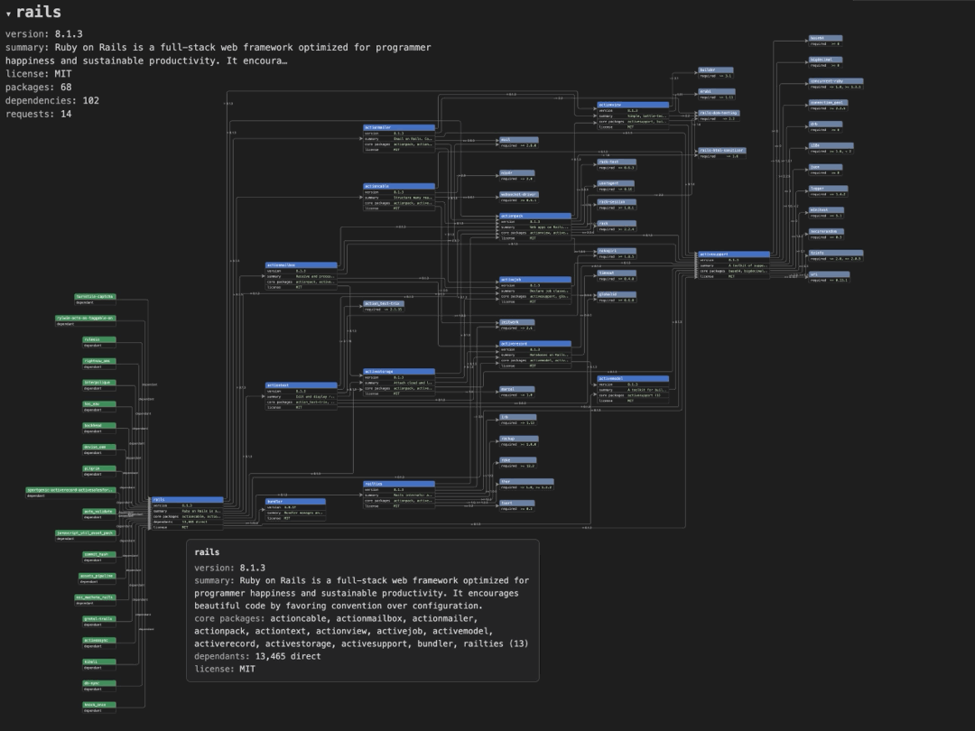This screenshot has height=731, width=975.
Task: Open the actionview package node
Action: (x=633, y=116)
